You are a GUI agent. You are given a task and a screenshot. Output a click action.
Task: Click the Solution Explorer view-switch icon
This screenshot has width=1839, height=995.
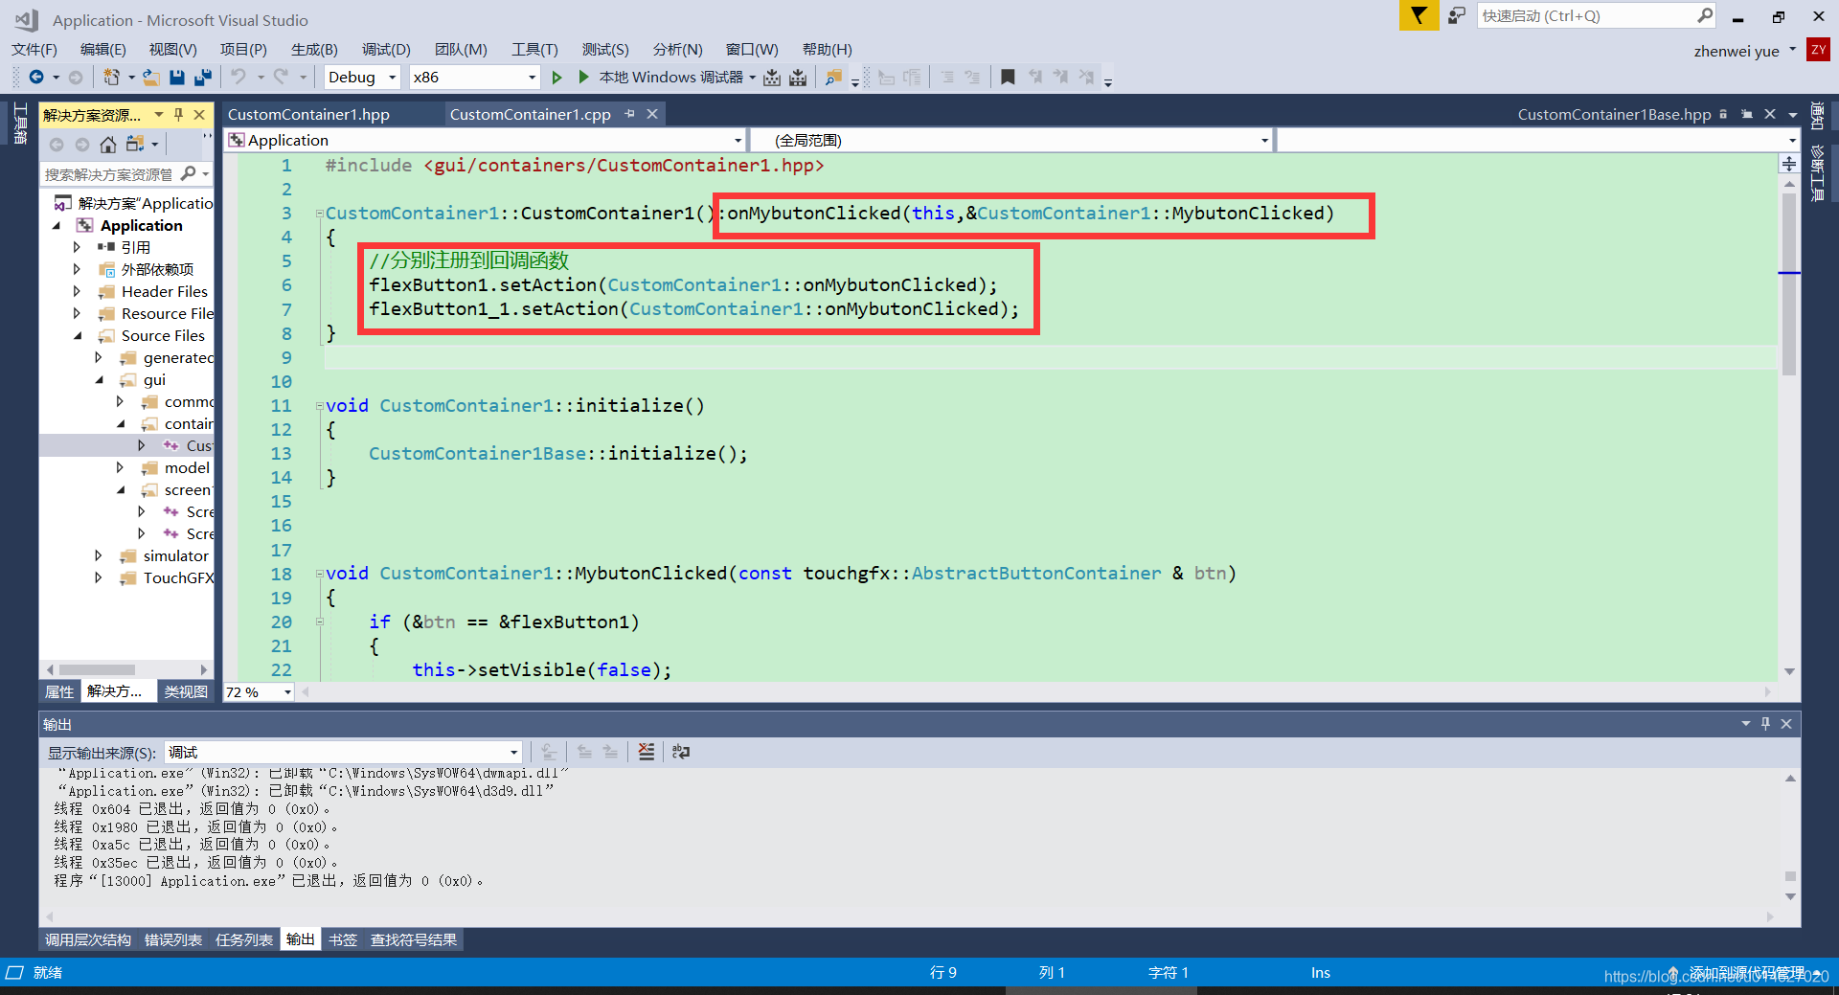tap(135, 145)
